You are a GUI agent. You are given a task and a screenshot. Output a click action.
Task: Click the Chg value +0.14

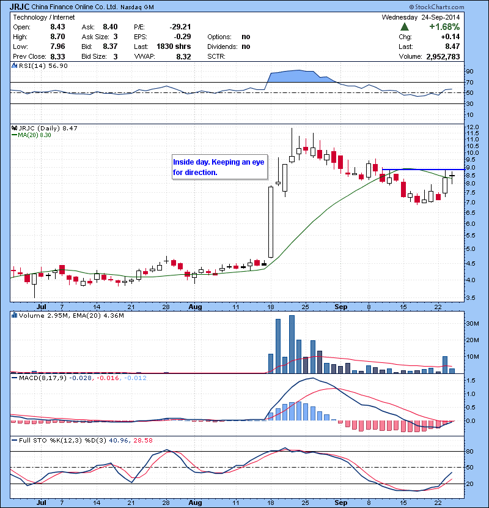point(450,37)
